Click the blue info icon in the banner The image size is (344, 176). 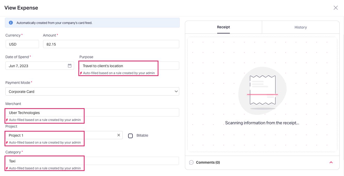pyautogui.click(x=11, y=23)
